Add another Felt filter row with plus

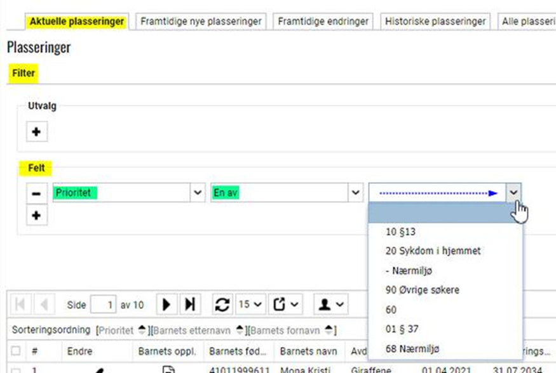coord(36,216)
